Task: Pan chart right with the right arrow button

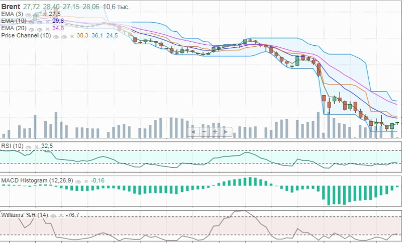Action: click(x=226, y=132)
